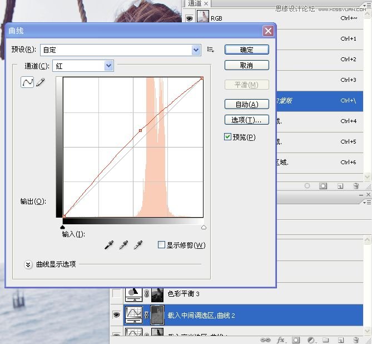Click link icon on 曲线 2 layer
Screen dimensions: 372x344
pos(147,315)
